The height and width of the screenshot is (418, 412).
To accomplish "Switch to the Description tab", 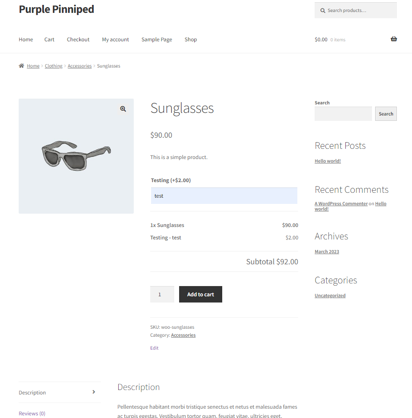I will pyautogui.click(x=32, y=392).
